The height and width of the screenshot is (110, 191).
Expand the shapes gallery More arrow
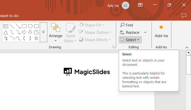click(44, 32)
